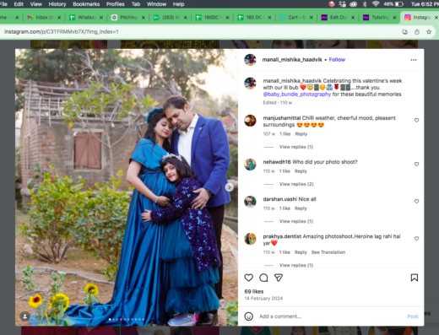439x335 pixels.
Task: Open the comment bubble icon
Action: 263,278
